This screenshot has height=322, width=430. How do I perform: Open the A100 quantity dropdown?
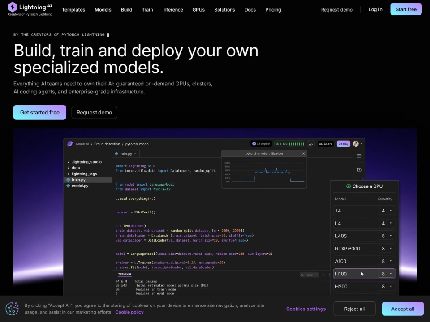click(387, 261)
